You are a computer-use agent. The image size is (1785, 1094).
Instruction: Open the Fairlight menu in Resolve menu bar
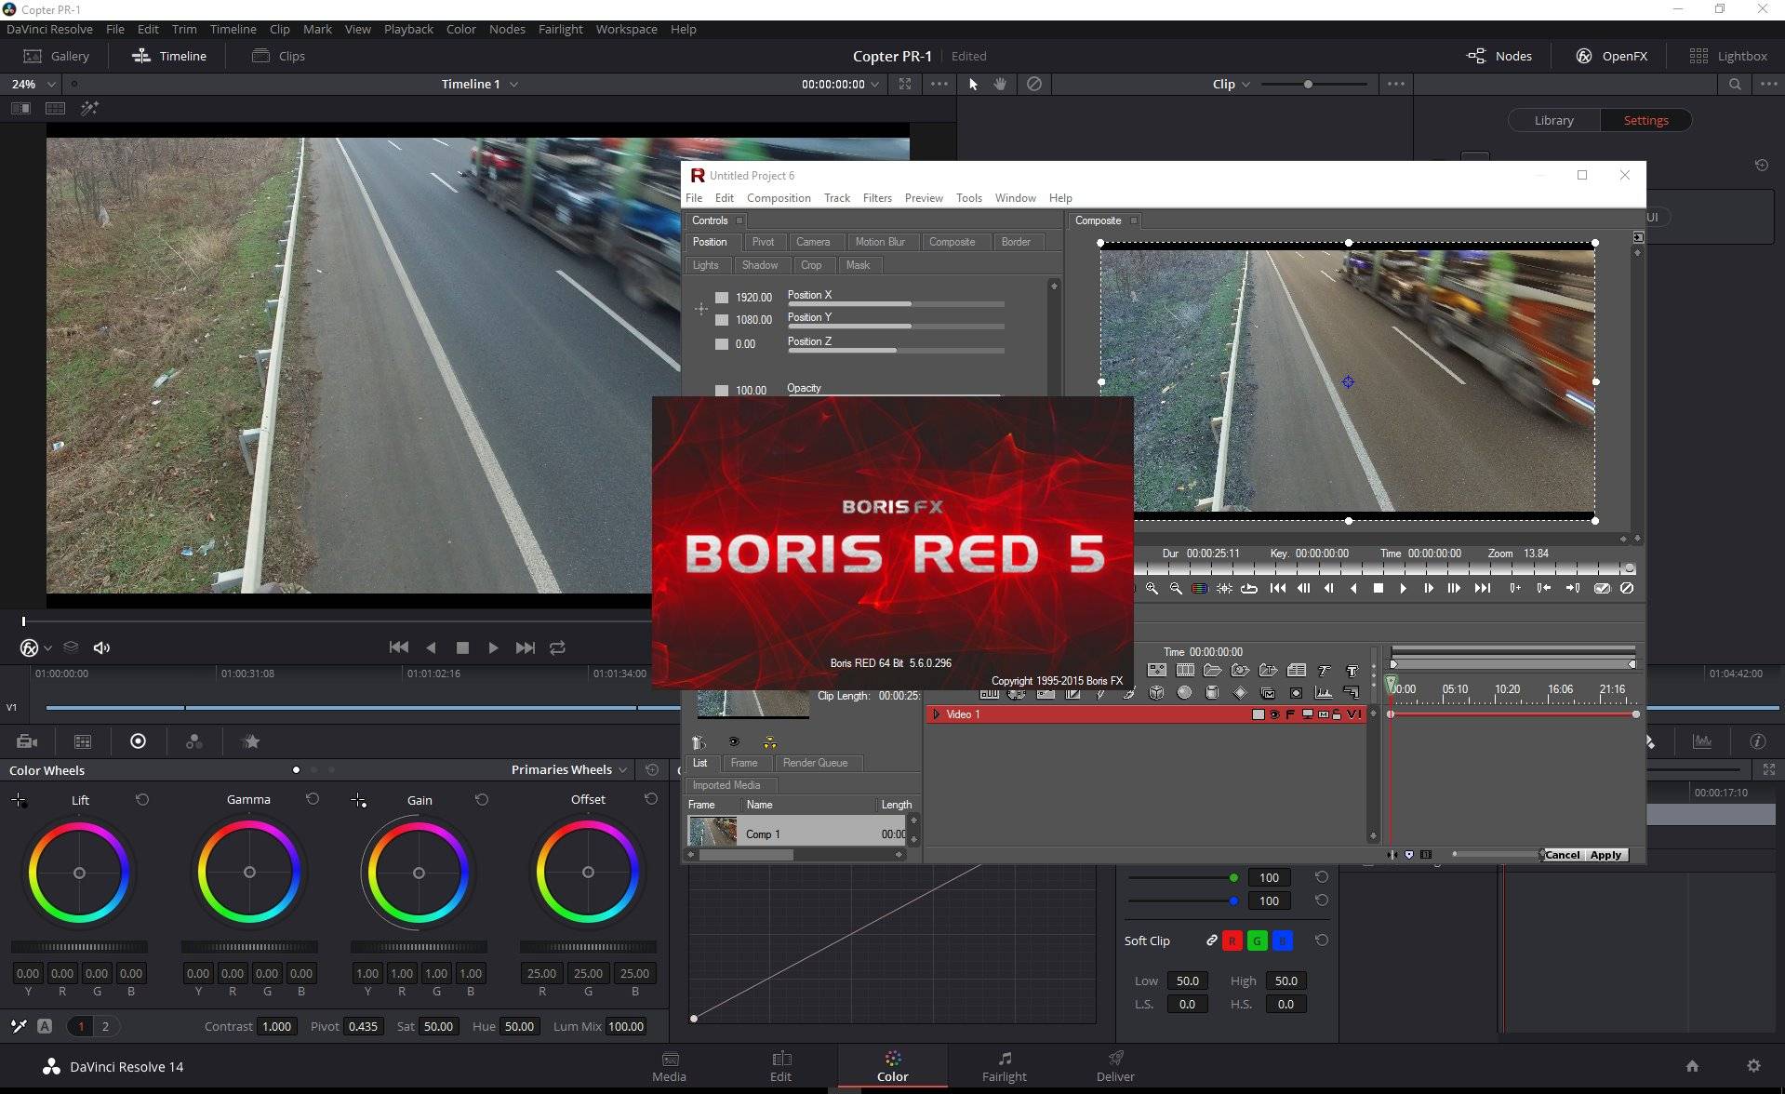point(560,29)
